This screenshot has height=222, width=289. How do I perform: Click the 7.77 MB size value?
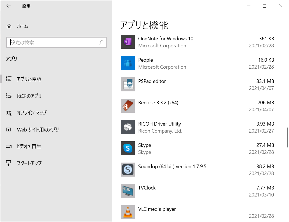pos(265,188)
